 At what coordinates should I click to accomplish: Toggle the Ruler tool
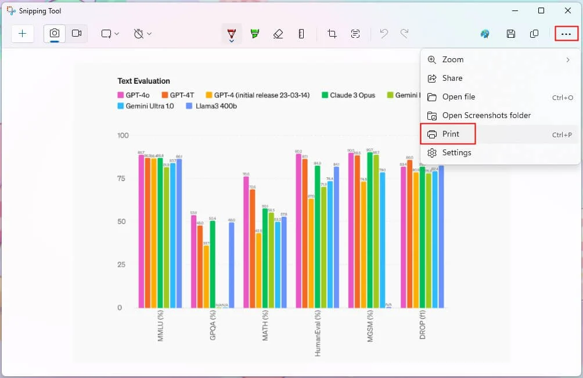pyautogui.click(x=301, y=34)
